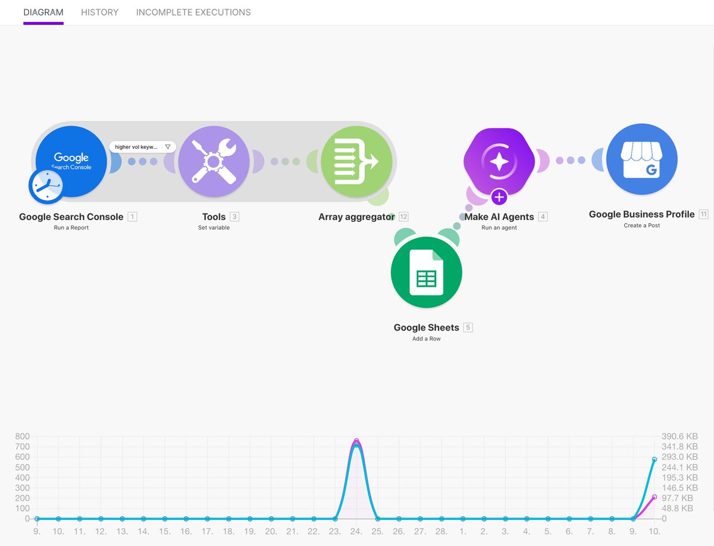
Task: Click the 'Set variable' subtitle
Action: tap(214, 228)
